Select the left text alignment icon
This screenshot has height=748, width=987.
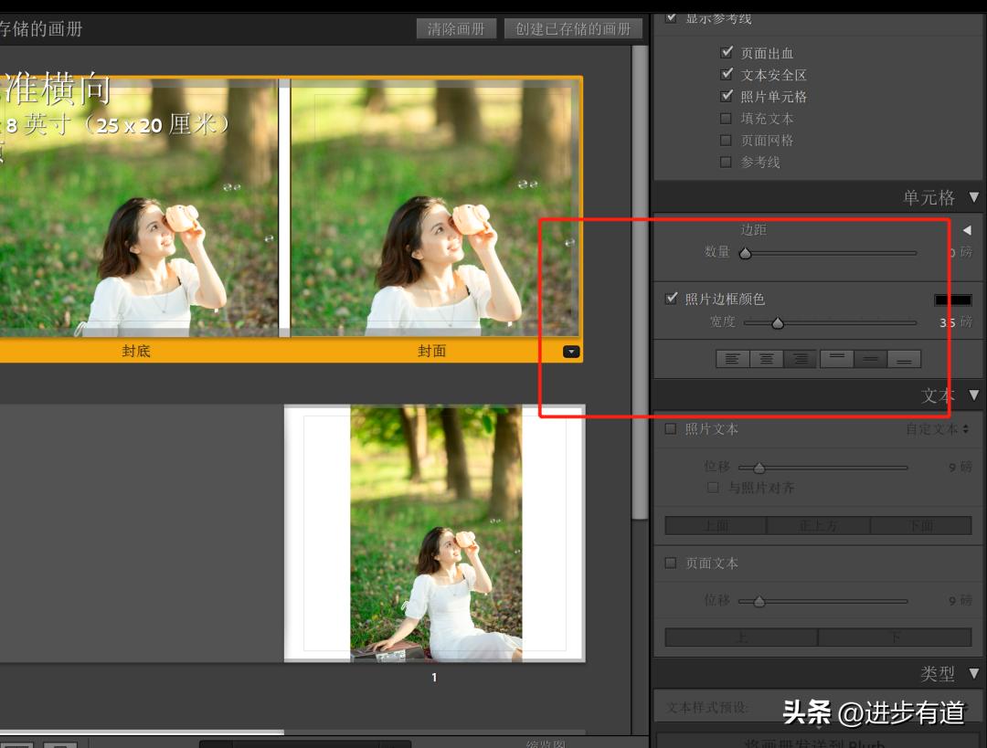(x=733, y=358)
